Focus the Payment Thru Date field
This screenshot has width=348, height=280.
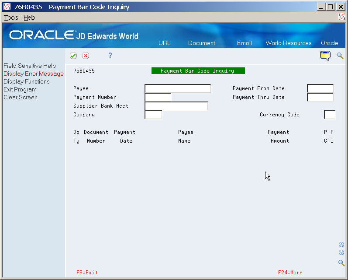point(320,97)
